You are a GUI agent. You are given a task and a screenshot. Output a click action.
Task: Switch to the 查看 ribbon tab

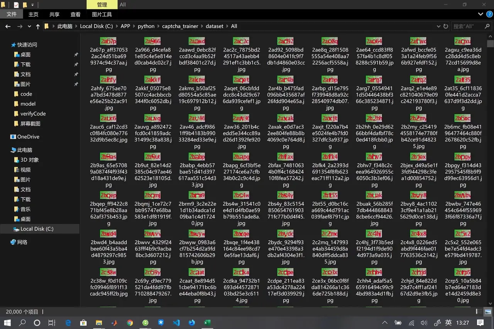(x=75, y=14)
